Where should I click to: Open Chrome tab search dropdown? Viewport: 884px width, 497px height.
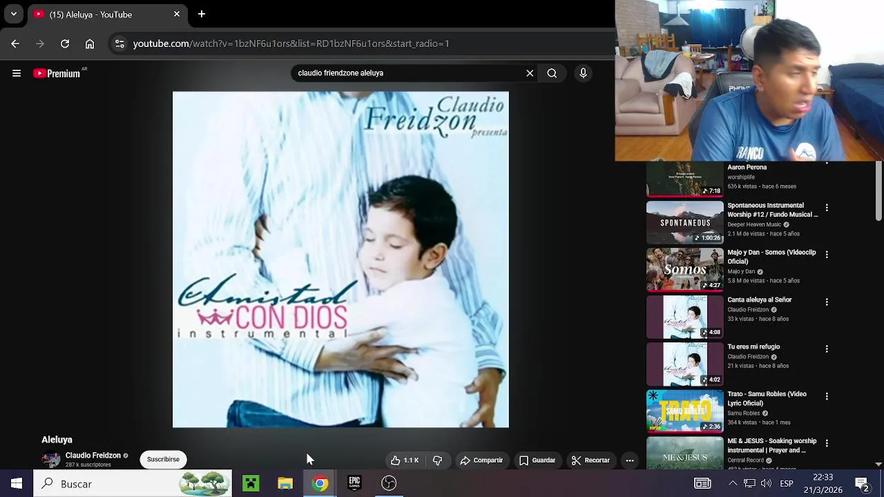(13, 14)
